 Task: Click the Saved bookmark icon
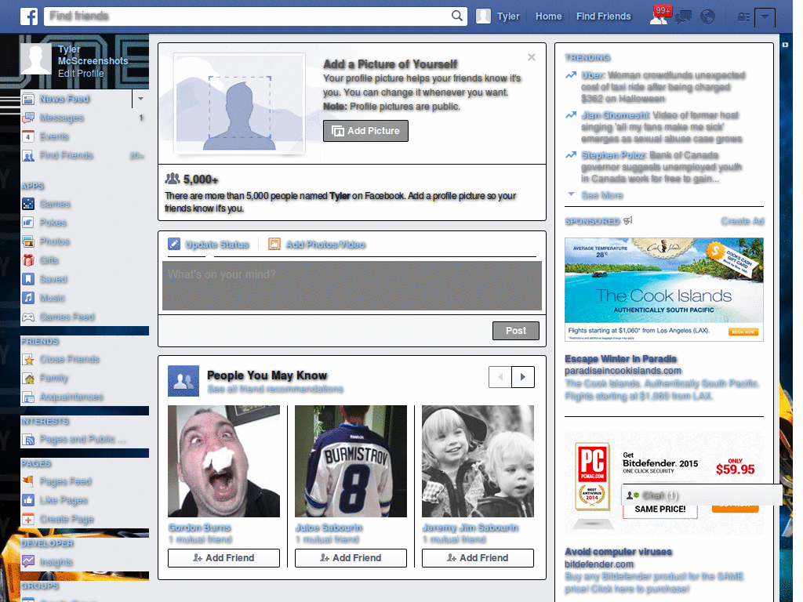(28, 279)
